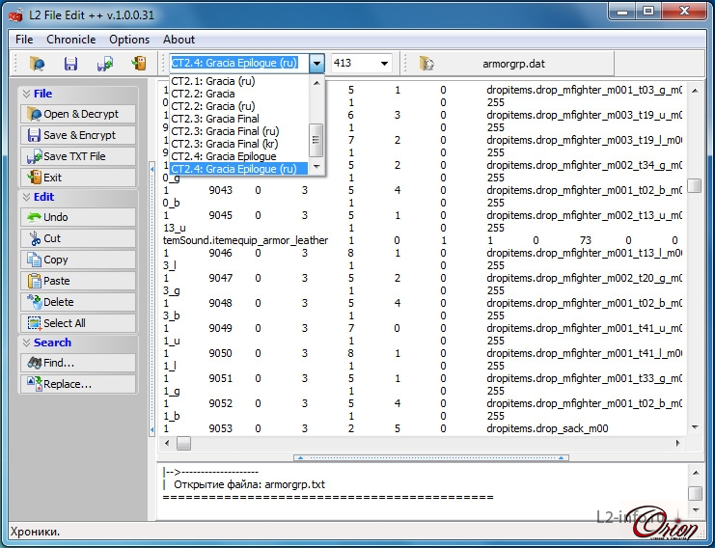
Task: Click the Cut button
Action: (78, 238)
